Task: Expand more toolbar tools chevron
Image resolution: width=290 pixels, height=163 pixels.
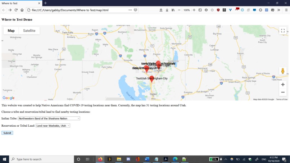Action: [x=279, y=10]
